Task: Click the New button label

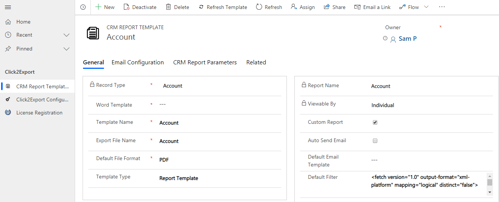Action: click(x=109, y=7)
